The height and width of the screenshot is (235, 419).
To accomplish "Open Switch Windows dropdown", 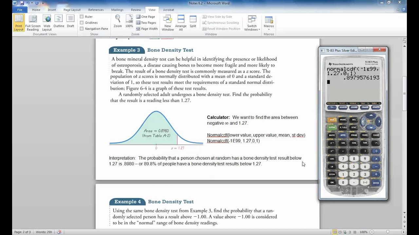I will [x=252, y=23].
